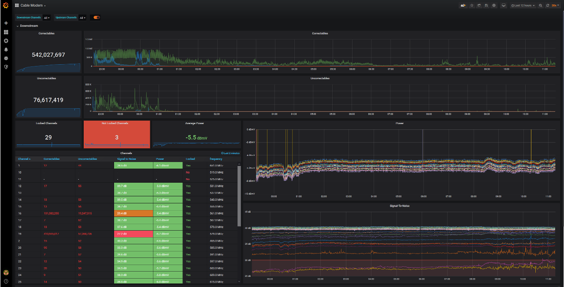Click the Add panel icon in the toolbar
The width and height of the screenshot is (564, 287).
point(463,5)
